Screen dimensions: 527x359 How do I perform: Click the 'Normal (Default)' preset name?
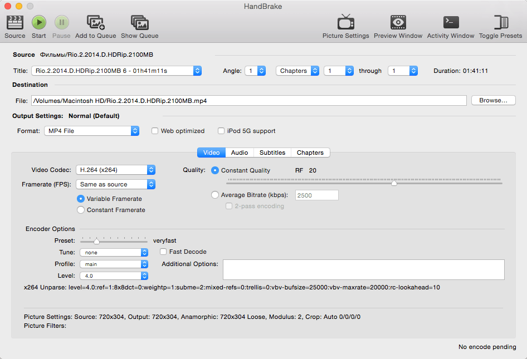coord(94,116)
